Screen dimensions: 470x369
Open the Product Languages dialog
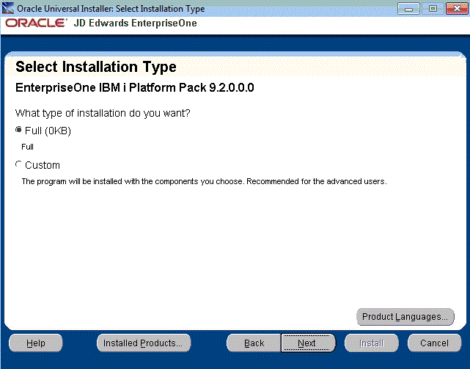(405, 317)
